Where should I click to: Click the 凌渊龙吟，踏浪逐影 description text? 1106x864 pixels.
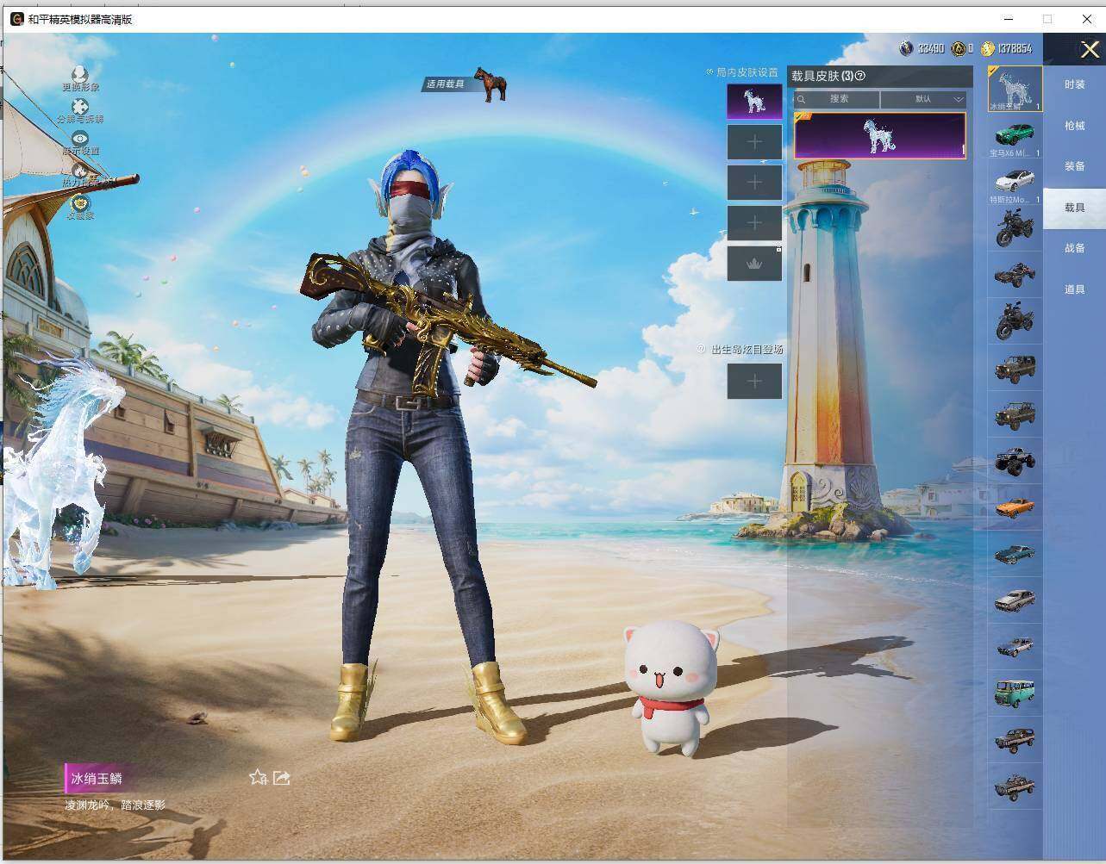[x=116, y=805]
